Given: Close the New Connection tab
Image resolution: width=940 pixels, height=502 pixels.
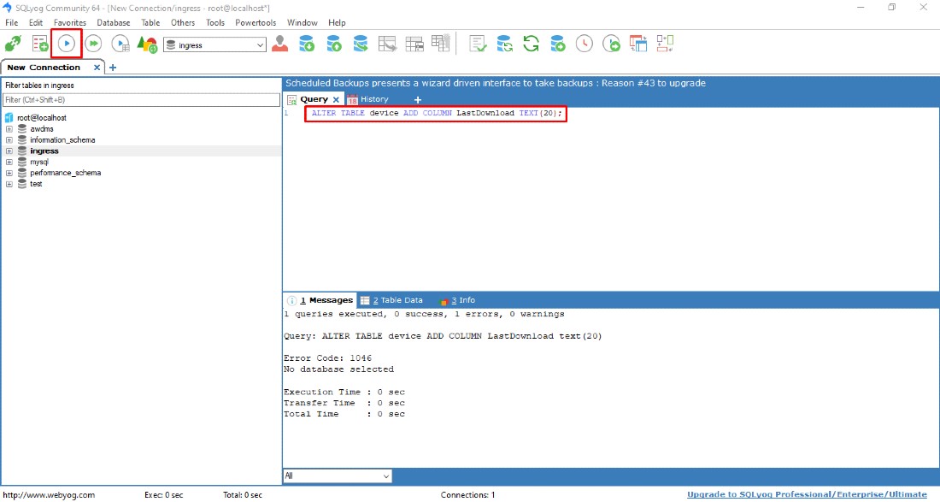Looking at the screenshot, I should [97, 68].
